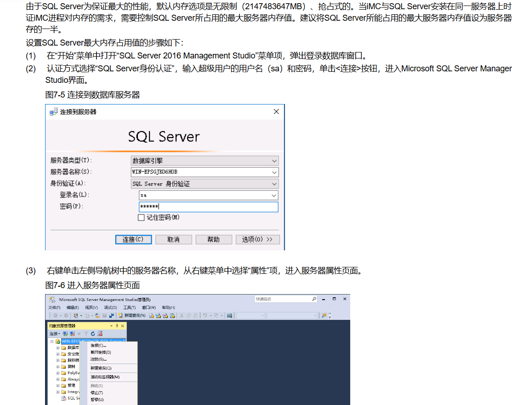Viewport: 512px width, 405px height.
Task: Click the Activity Monitor icon in toolbar
Action: (229, 315)
